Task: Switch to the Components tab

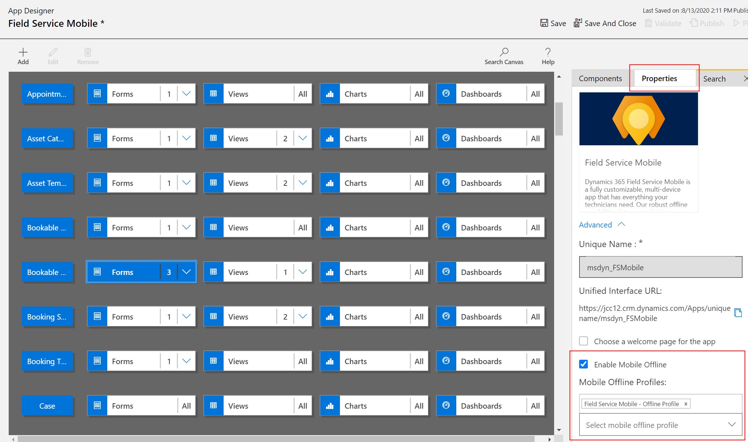Action: 600,79
